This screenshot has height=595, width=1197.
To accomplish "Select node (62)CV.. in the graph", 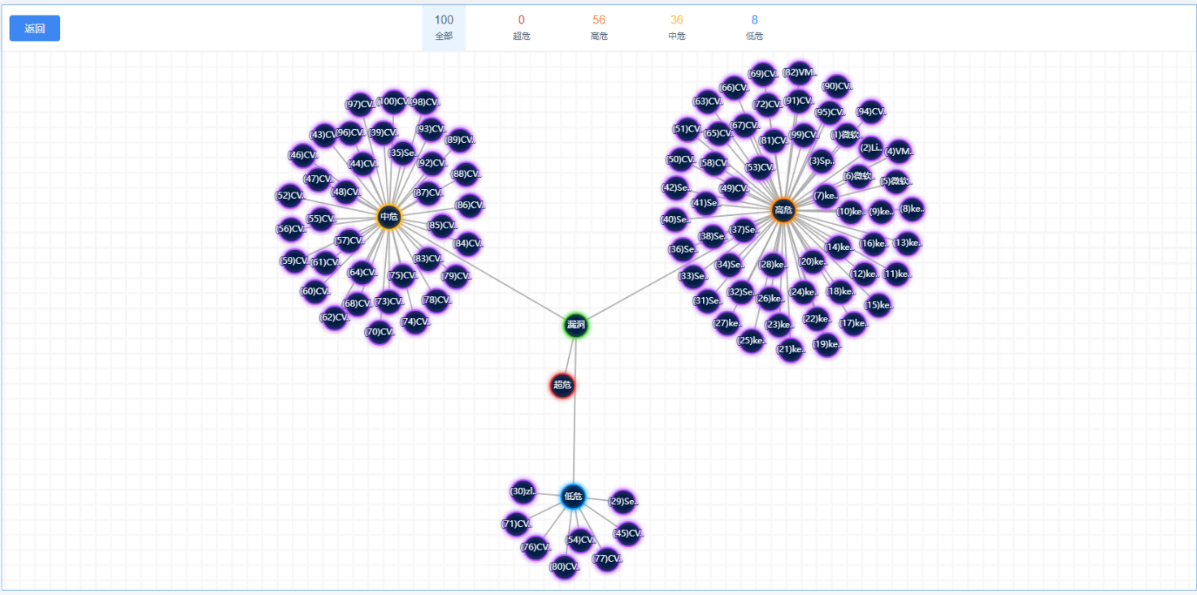I will 334,317.
